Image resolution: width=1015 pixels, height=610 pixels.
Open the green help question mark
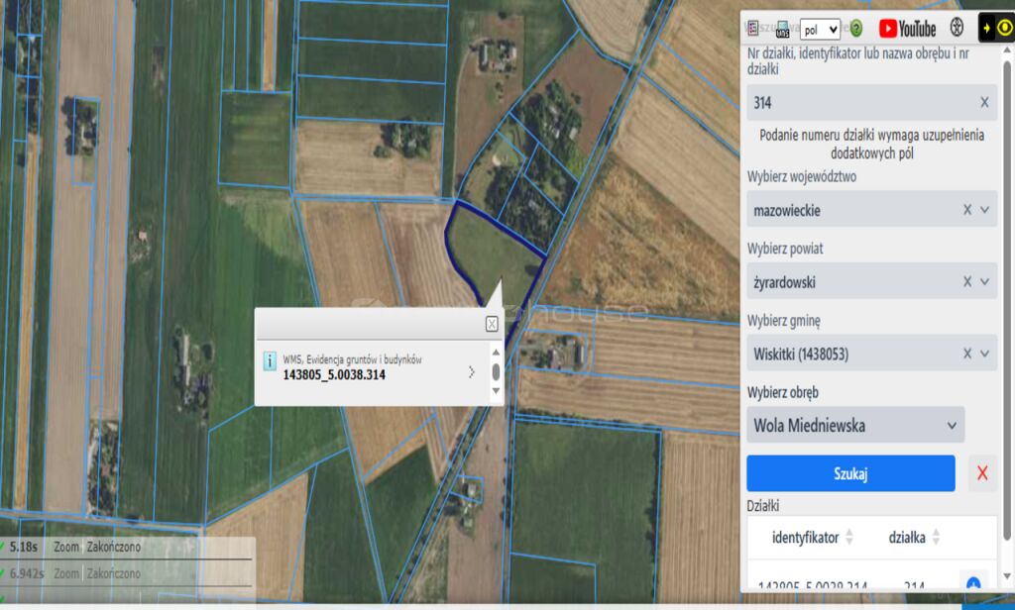pos(856,29)
